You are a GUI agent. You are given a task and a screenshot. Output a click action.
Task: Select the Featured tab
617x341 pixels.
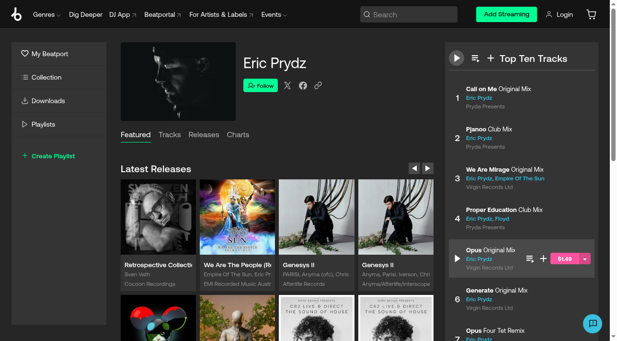(136, 135)
